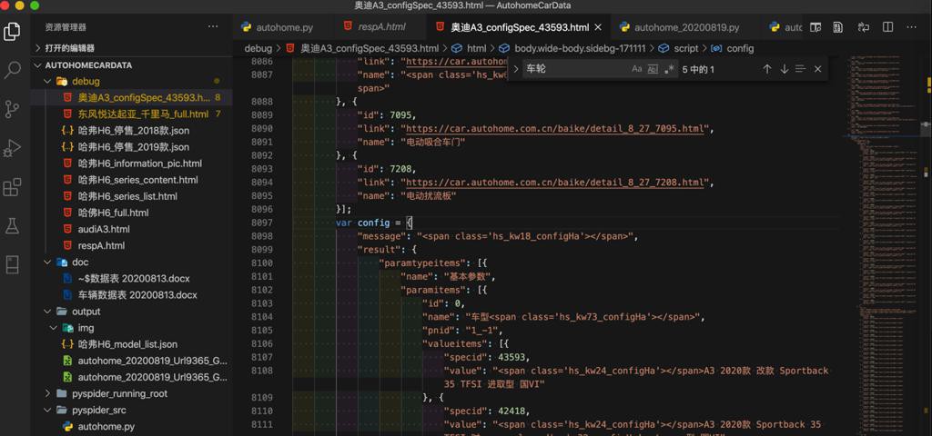The image size is (932, 436).
Task: Select the 奥迪A3_configSpec_43593.html tab
Action: point(518,27)
